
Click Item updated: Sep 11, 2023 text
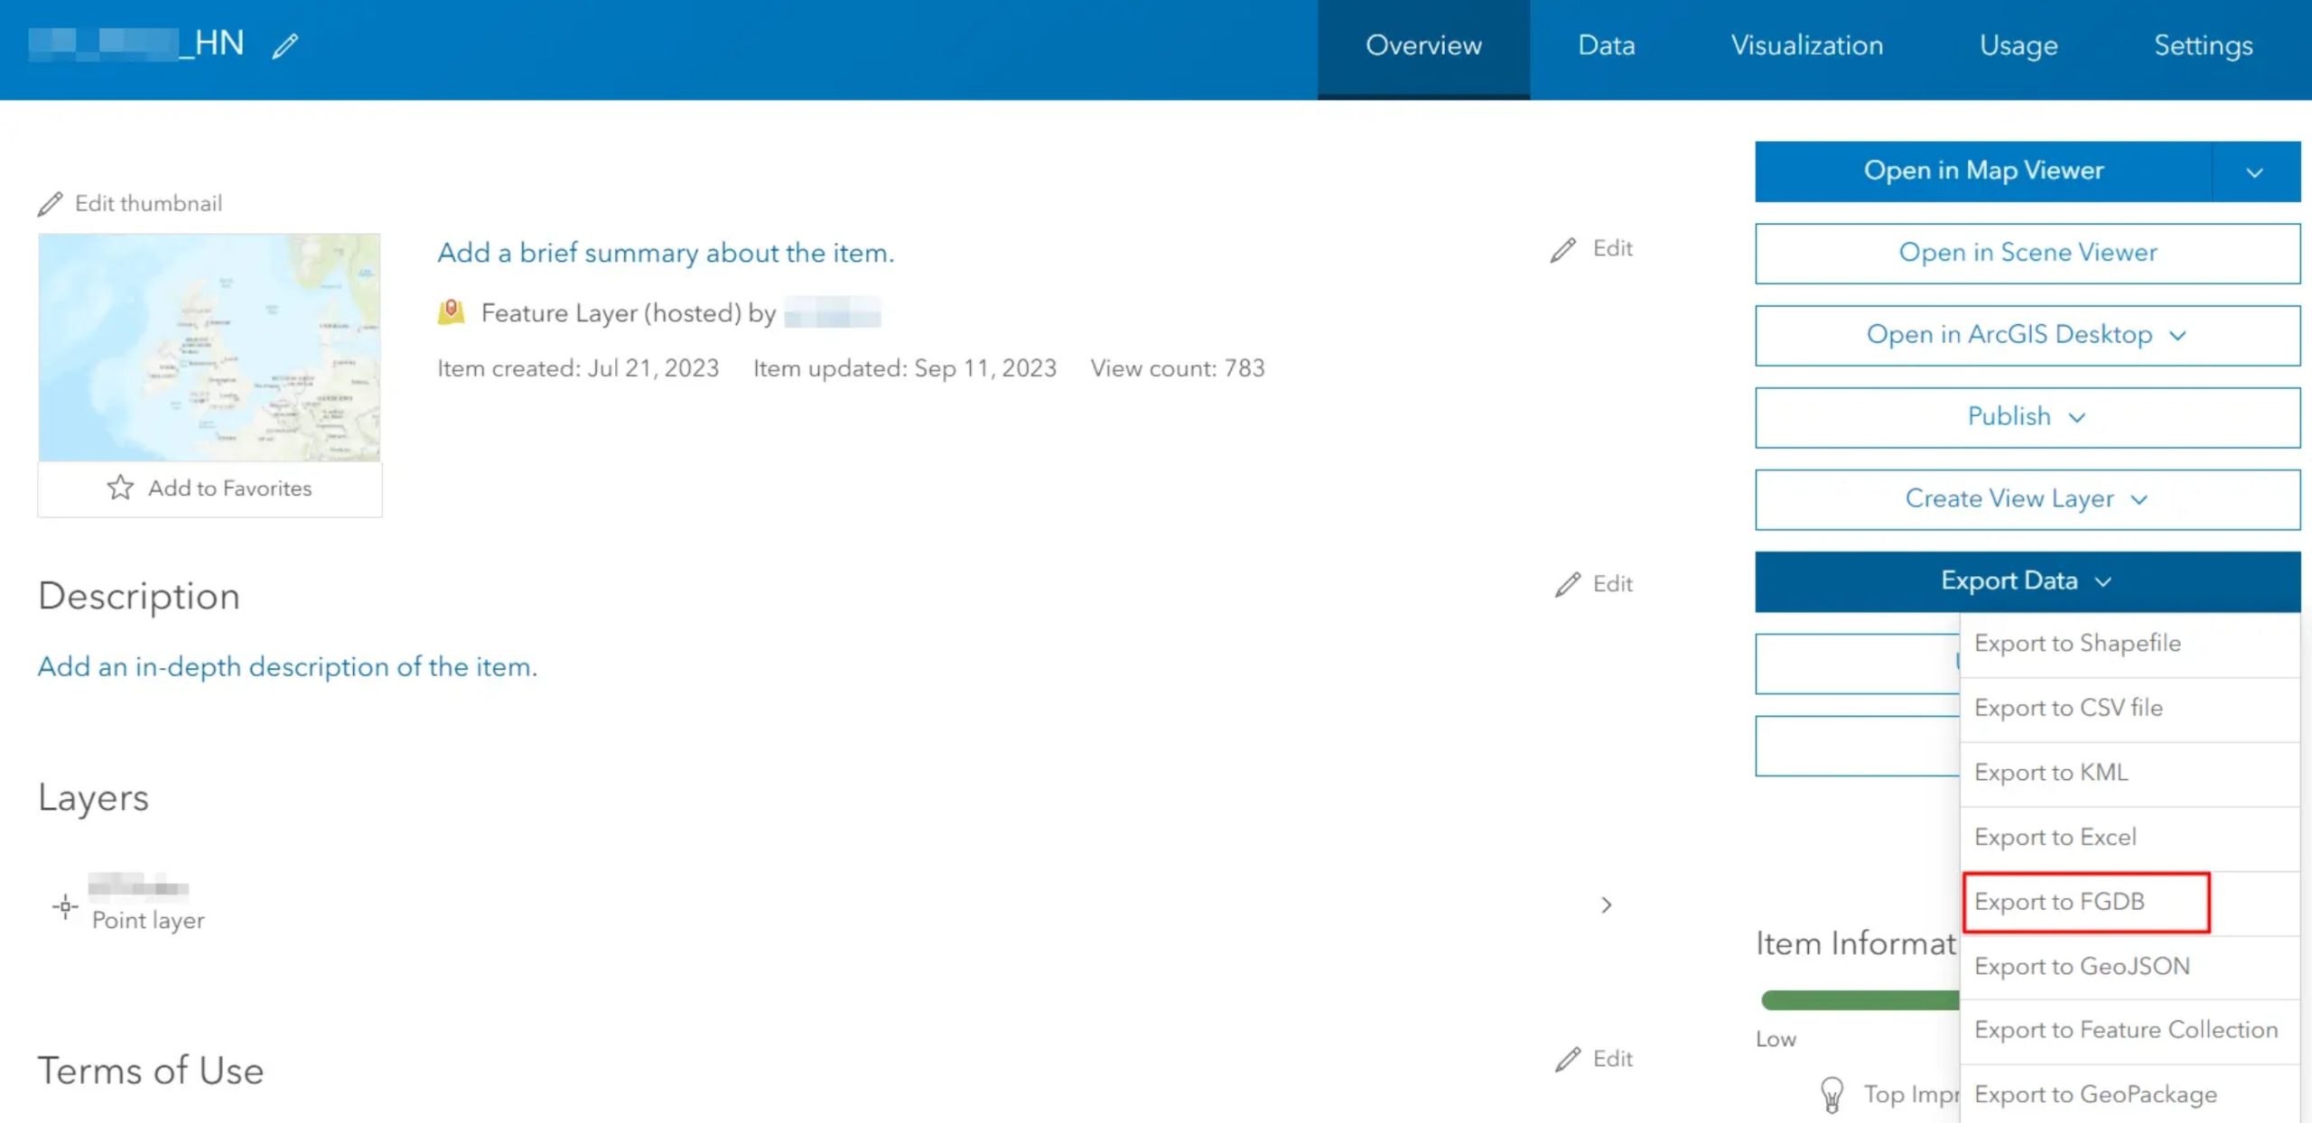pyautogui.click(x=904, y=369)
